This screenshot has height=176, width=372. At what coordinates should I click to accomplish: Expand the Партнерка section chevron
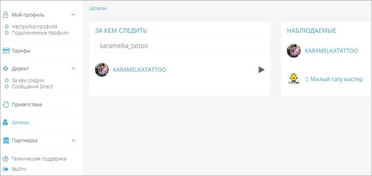[x=73, y=140]
